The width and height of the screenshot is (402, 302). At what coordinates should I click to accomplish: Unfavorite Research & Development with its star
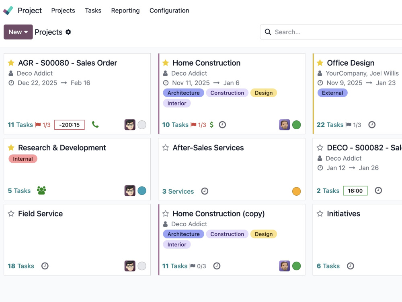pyautogui.click(x=11, y=147)
